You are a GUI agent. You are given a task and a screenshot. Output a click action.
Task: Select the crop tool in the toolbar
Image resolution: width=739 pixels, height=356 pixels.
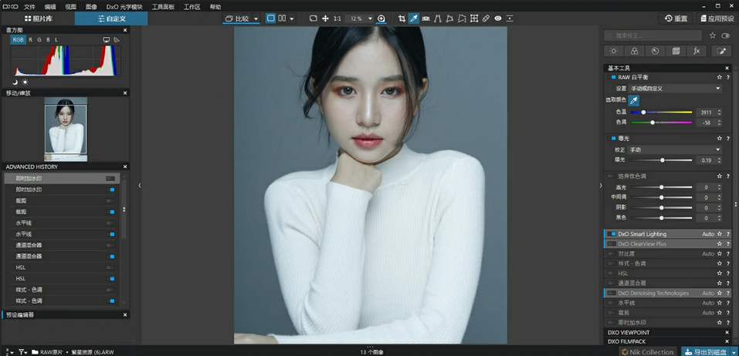(x=402, y=18)
